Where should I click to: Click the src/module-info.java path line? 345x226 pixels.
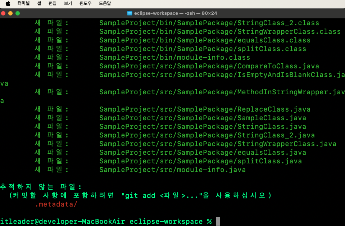pyautogui.click(x=173, y=169)
